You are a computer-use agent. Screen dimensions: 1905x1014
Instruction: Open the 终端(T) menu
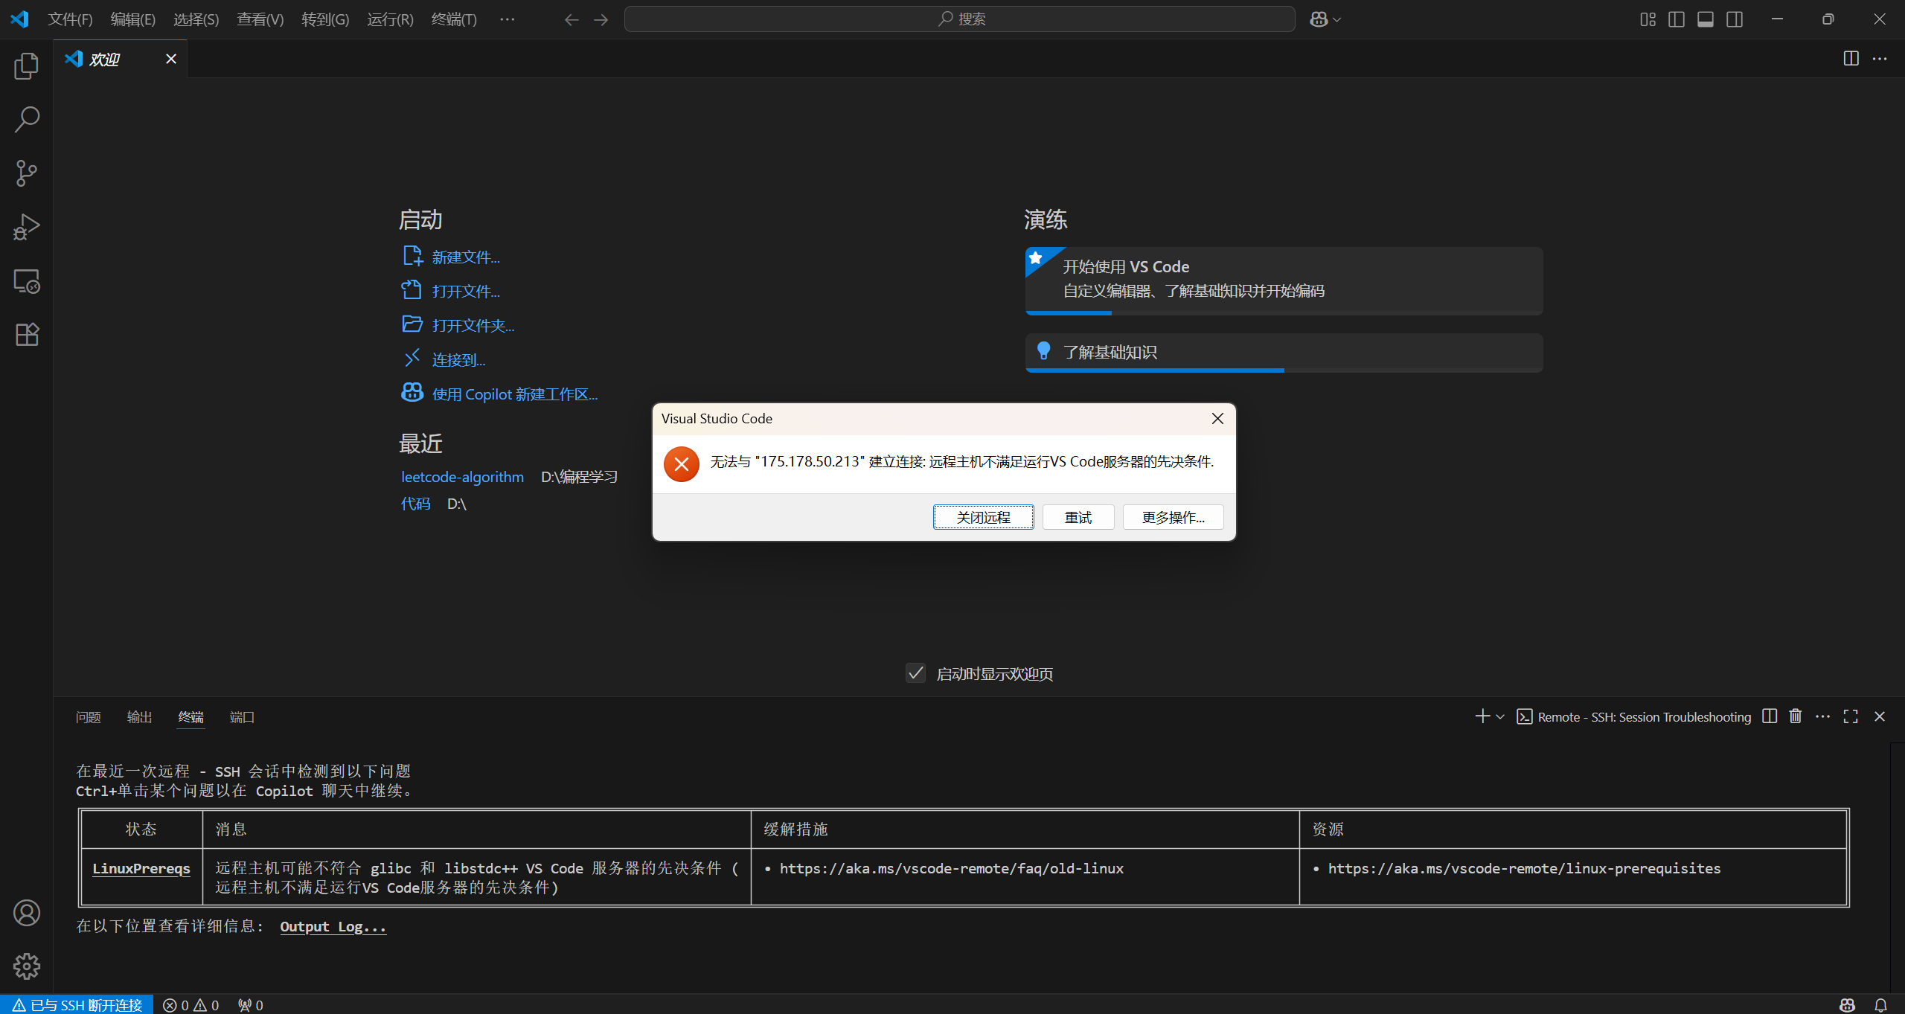(x=454, y=19)
